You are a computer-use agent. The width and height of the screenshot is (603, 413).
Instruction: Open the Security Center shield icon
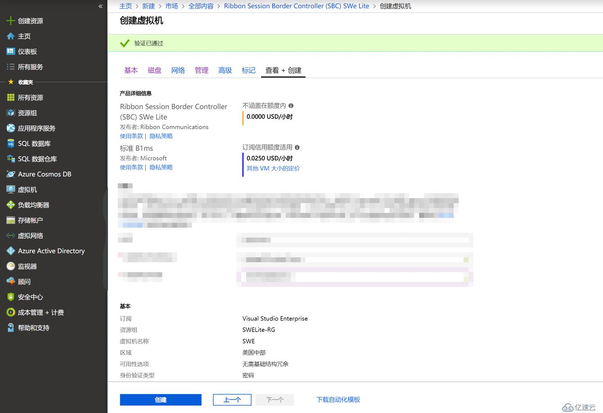click(x=10, y=297)
